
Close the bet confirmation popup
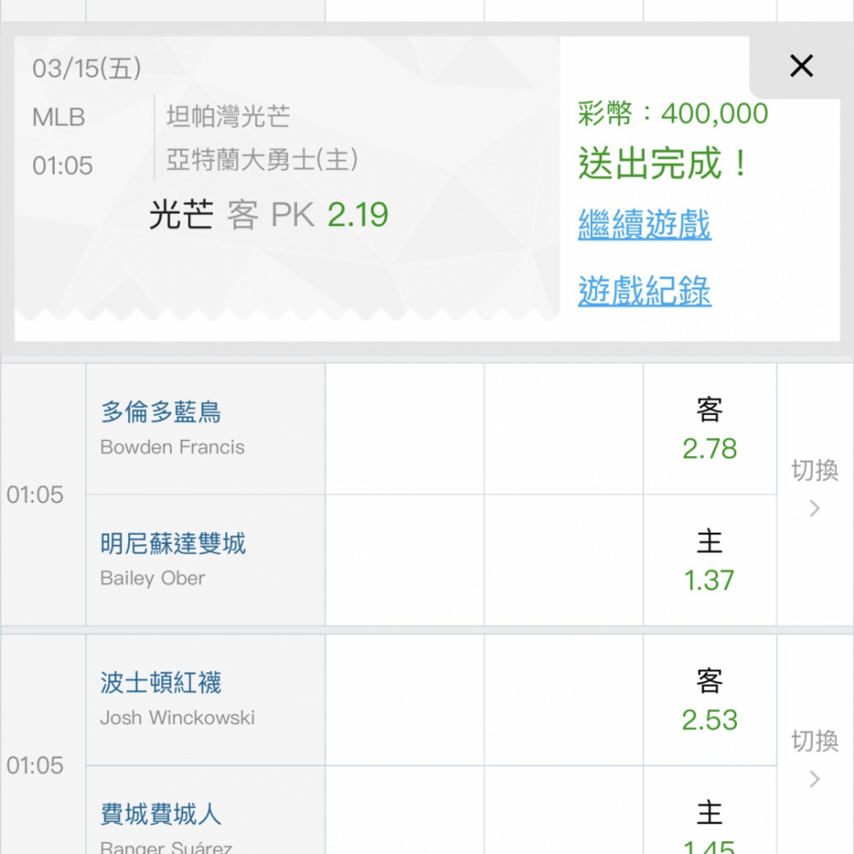pyautogui.click(x=801, y=66)
